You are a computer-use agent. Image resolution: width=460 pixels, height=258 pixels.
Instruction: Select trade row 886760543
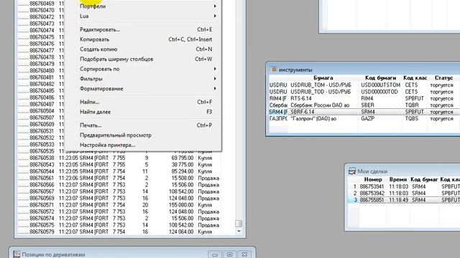click(x=119, y=165)
